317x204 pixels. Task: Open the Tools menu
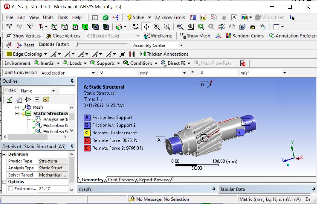[x=63, y=17]
